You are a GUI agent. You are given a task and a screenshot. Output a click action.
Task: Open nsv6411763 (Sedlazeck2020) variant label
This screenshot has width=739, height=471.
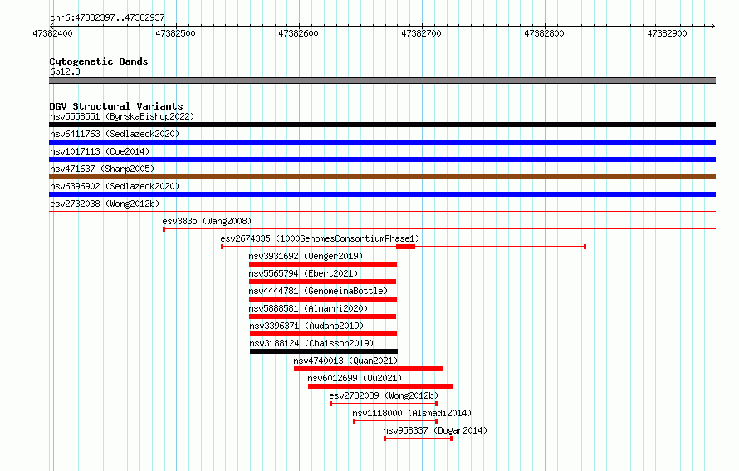click(x=115, y=134)
